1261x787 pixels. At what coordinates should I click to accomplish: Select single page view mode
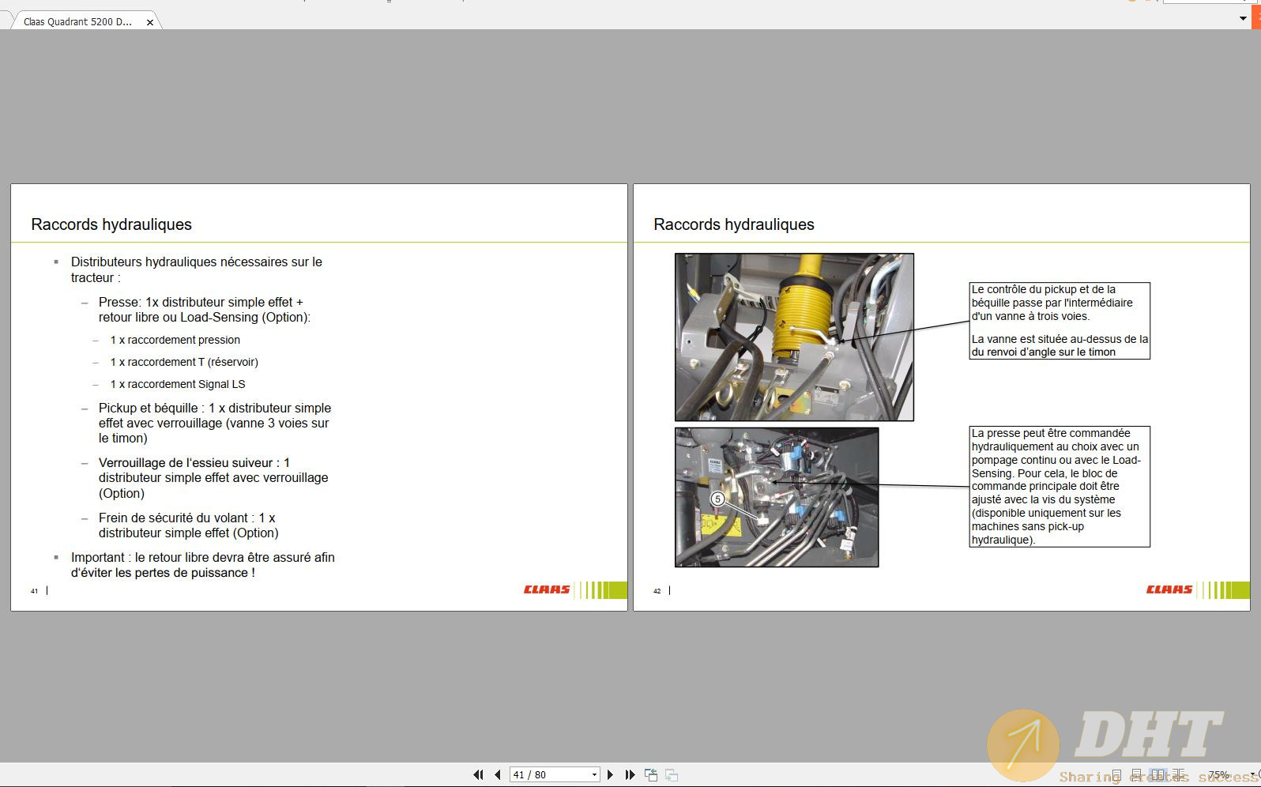1116,775
